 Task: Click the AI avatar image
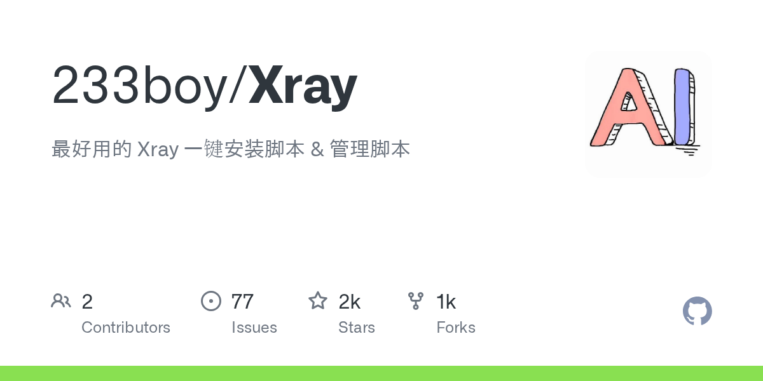tap(648, 114)
